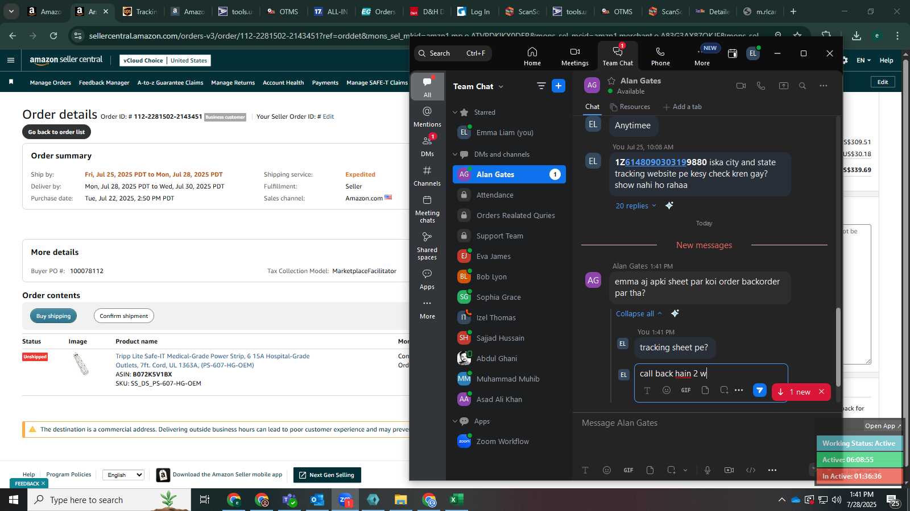Collapse all replies in thread
The height and width of the screenshot is (511, 910).
pyautogui.click(x=639, y=313)
